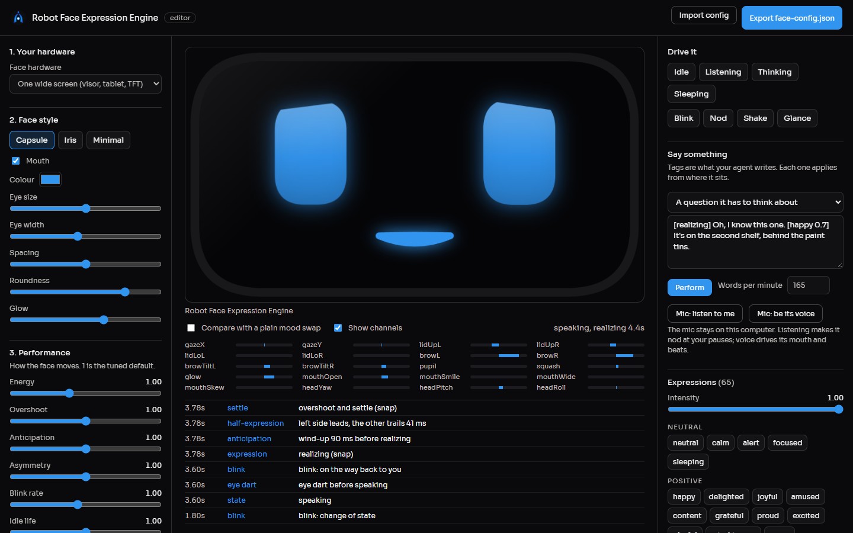Image resolution: width=853 pixels, height=533 pixels.
Task: Apply the calm expression
Action: 720,443
